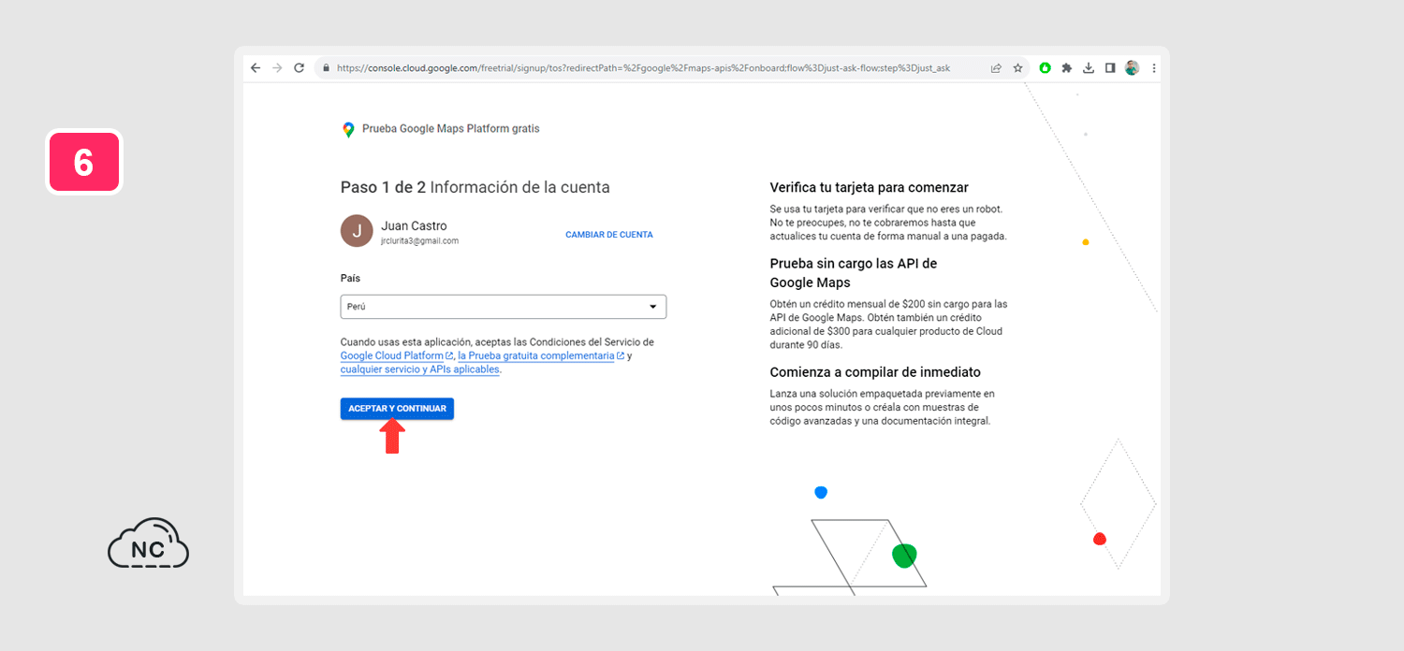
Task: Open cualquier servicio y APIs aplicables link
Action: [420, 369]
